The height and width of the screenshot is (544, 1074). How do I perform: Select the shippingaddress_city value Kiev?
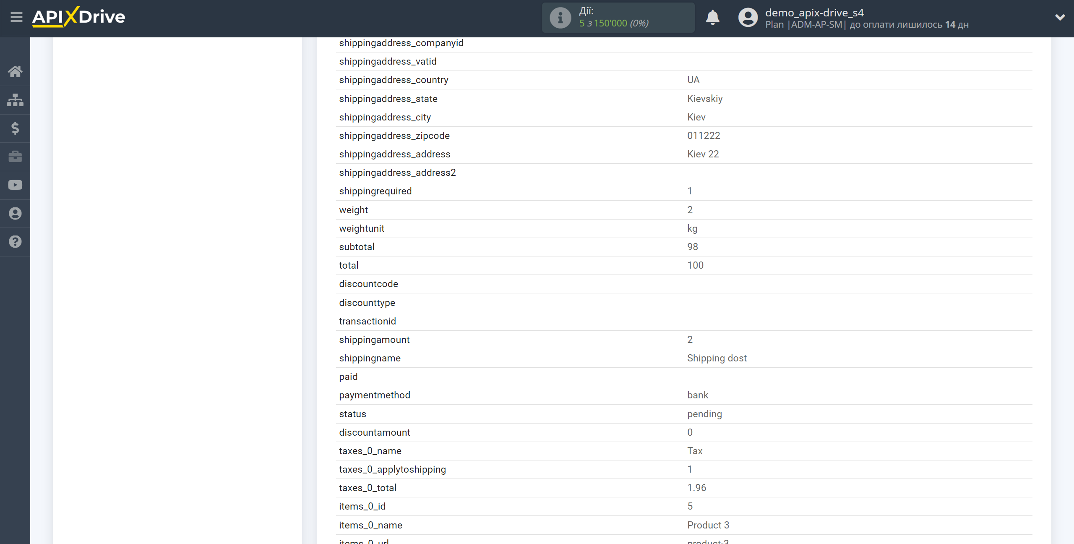click(696, 117)
